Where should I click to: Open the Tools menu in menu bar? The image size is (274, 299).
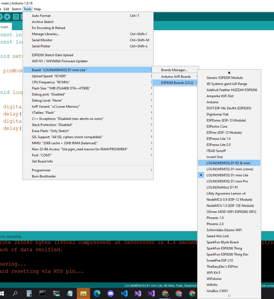(x=27, y=9)
